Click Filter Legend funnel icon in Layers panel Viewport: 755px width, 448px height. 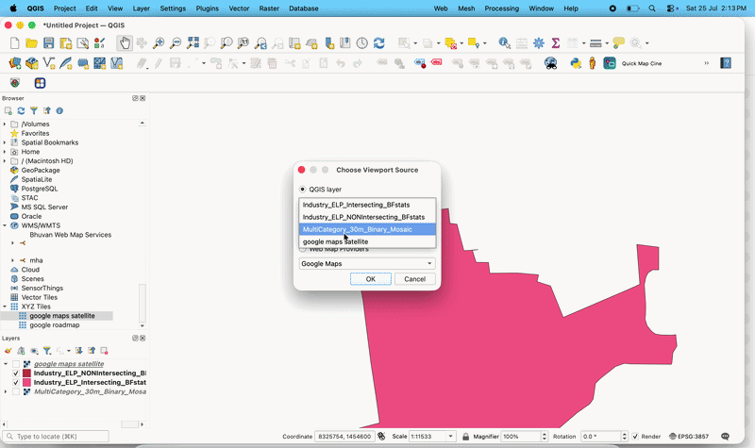coord(46,351)
